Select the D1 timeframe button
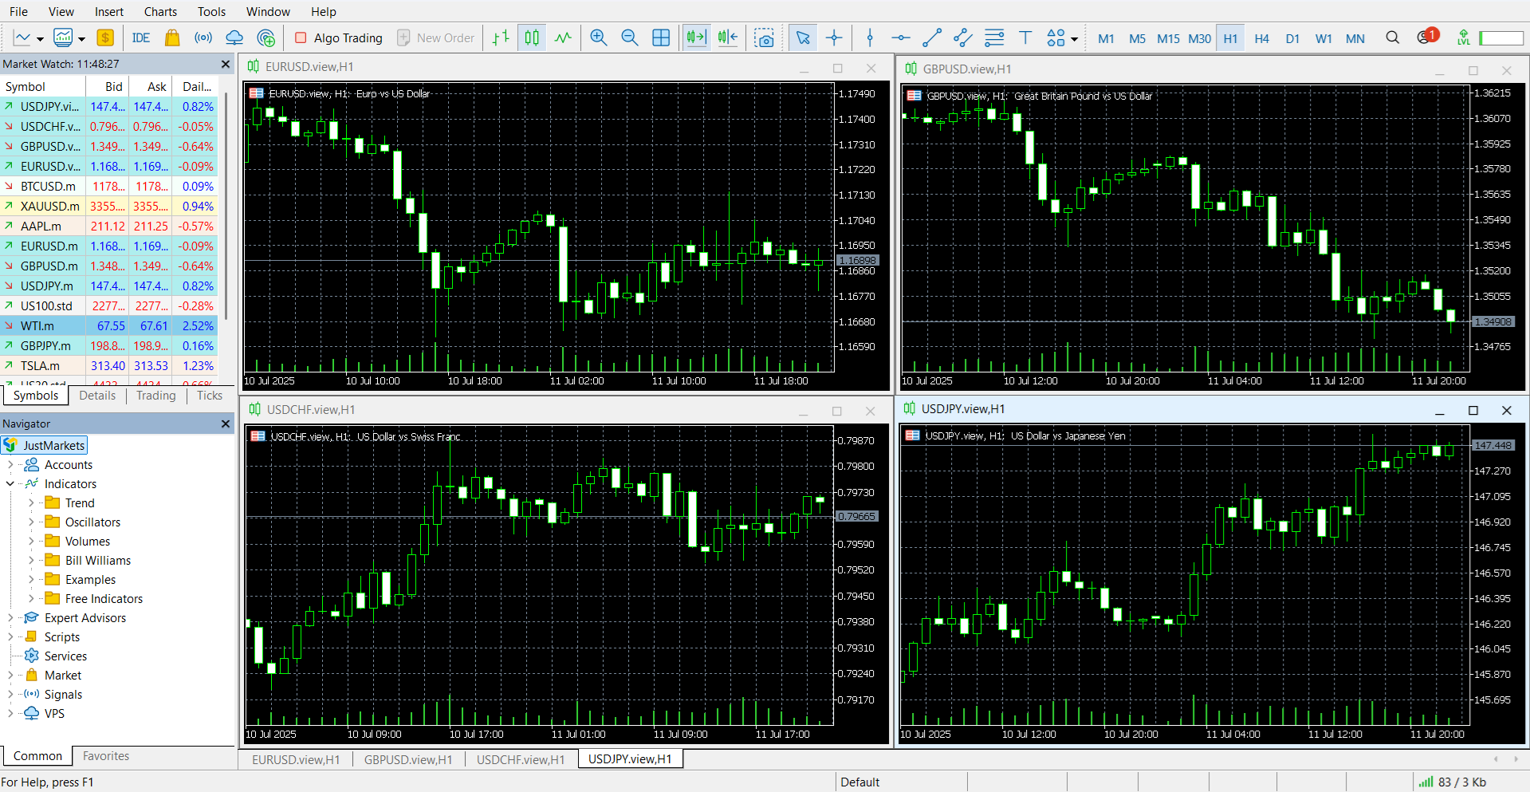The height and width of the screenshot is (792, 1530). coord(1292,38)
